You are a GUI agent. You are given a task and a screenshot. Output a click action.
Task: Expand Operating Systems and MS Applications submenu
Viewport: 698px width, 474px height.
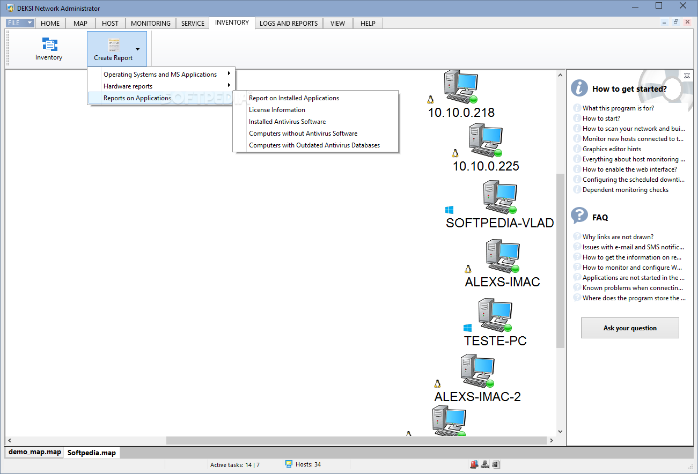[x=161, y=75]
